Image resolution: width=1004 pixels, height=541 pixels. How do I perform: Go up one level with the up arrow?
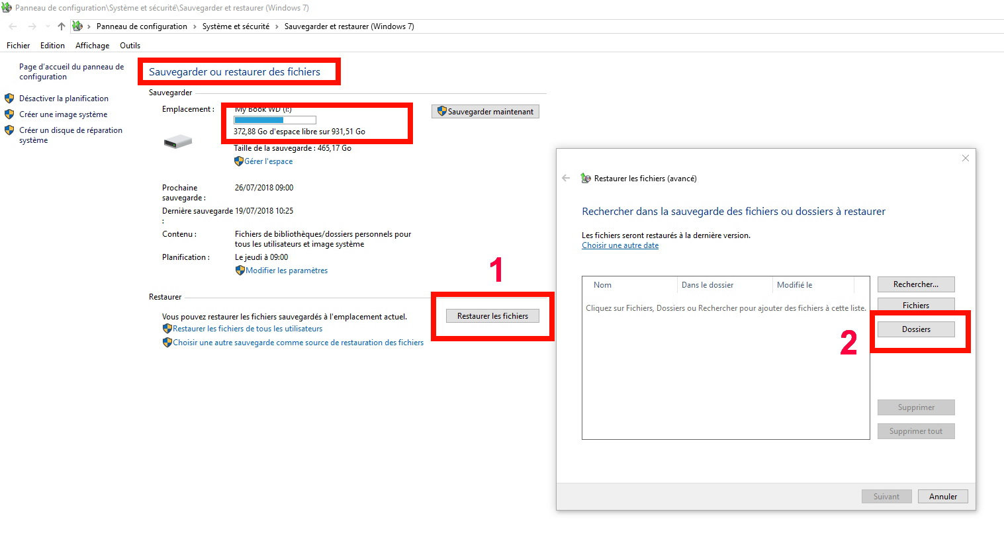pyautogui.click(x=62, y=26)
